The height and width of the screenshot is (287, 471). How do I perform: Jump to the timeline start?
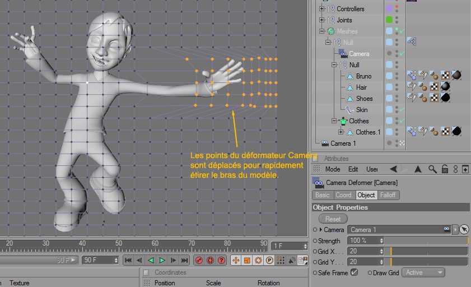point(128,261)
